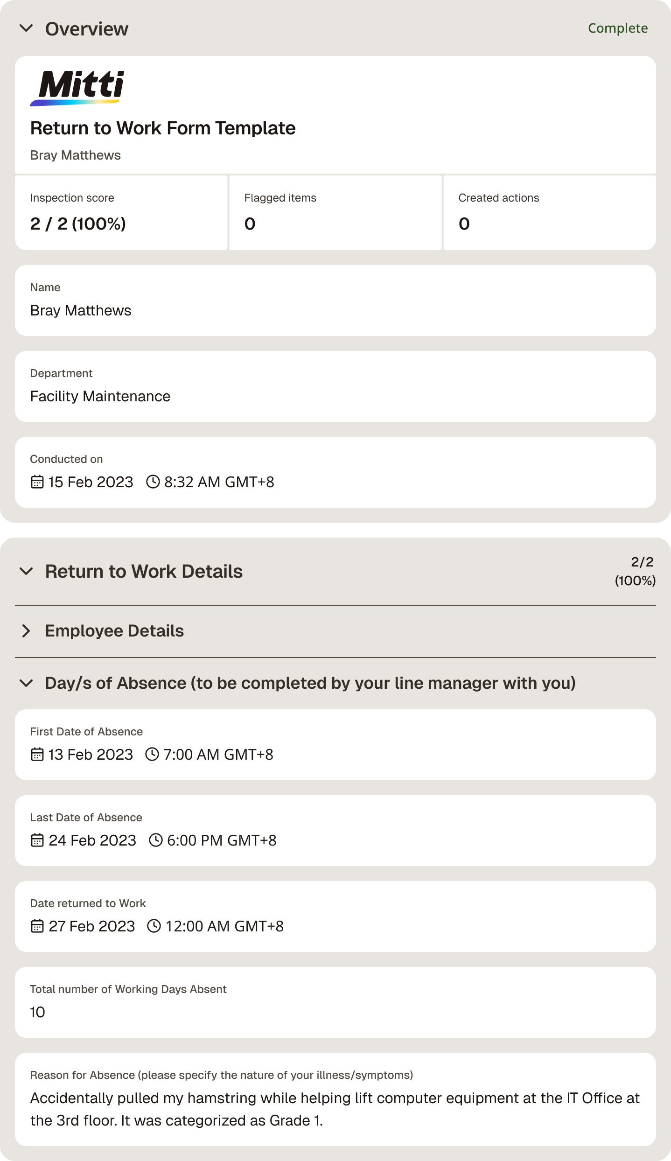The width and height of the screenshot is (671, 1161).
Task: Click the Total number of Working Days Absent field
Action: (x=335, y=1002)
